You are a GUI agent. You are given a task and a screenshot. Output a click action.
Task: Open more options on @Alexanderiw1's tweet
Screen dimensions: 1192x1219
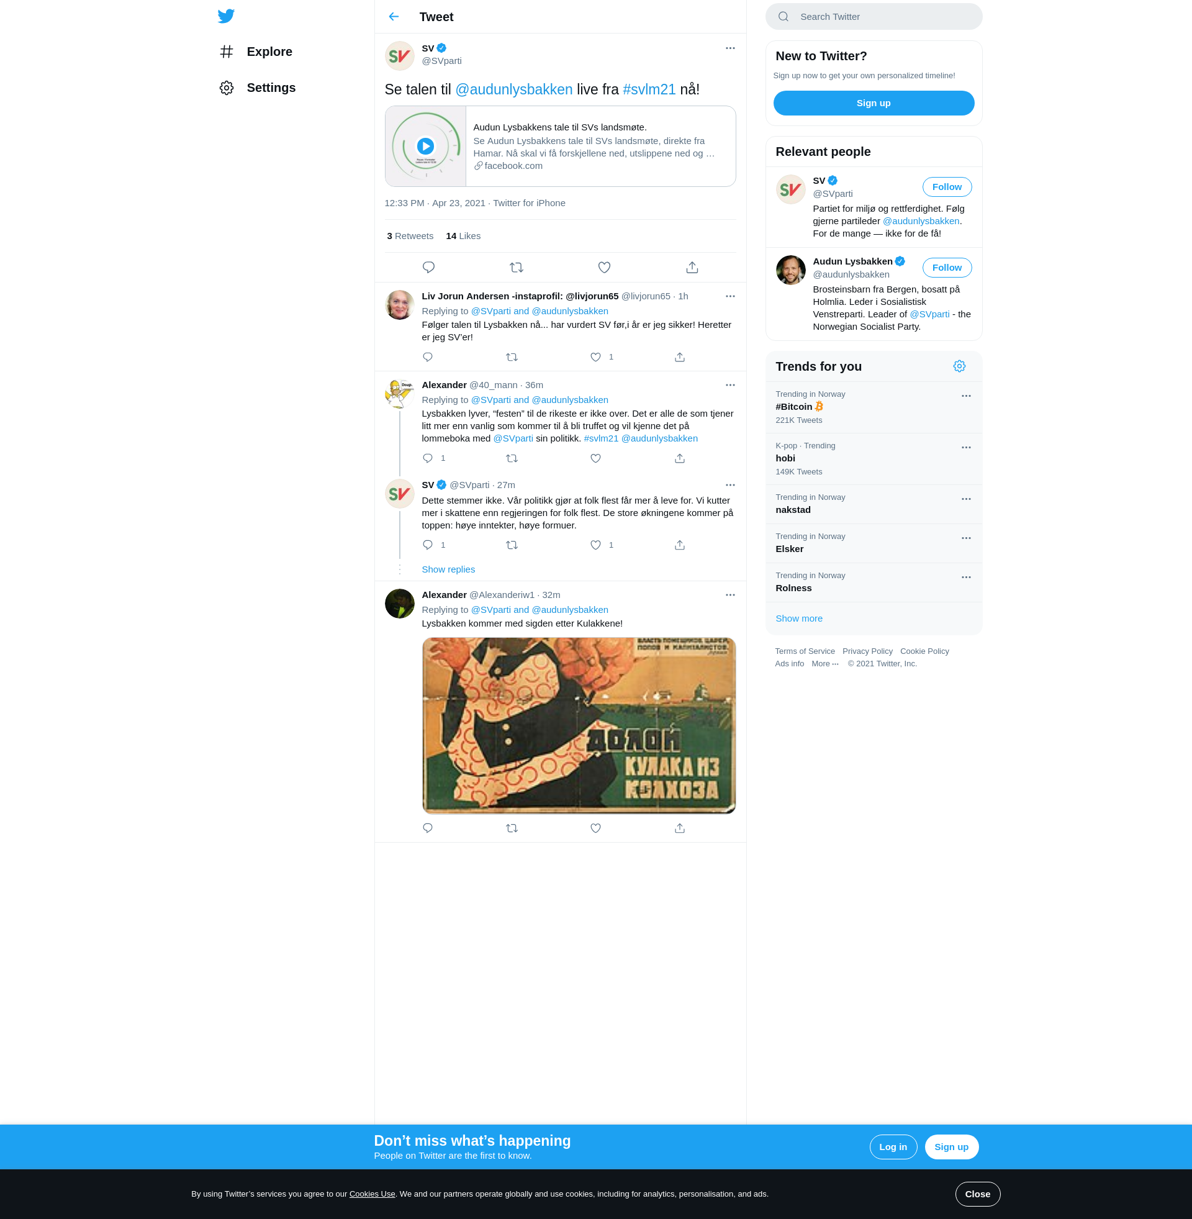pos(730,595)
